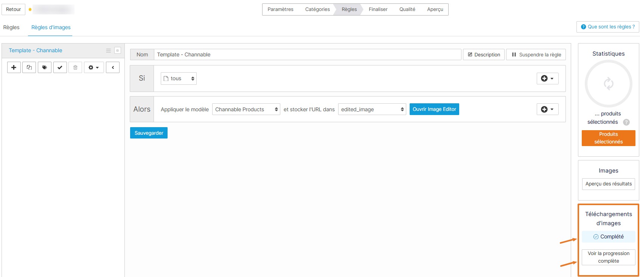Viewport: 640px width, 277px height.
Task: Tick the checkbox beside Template - Channable rule
Action: (x=118, y=50)
